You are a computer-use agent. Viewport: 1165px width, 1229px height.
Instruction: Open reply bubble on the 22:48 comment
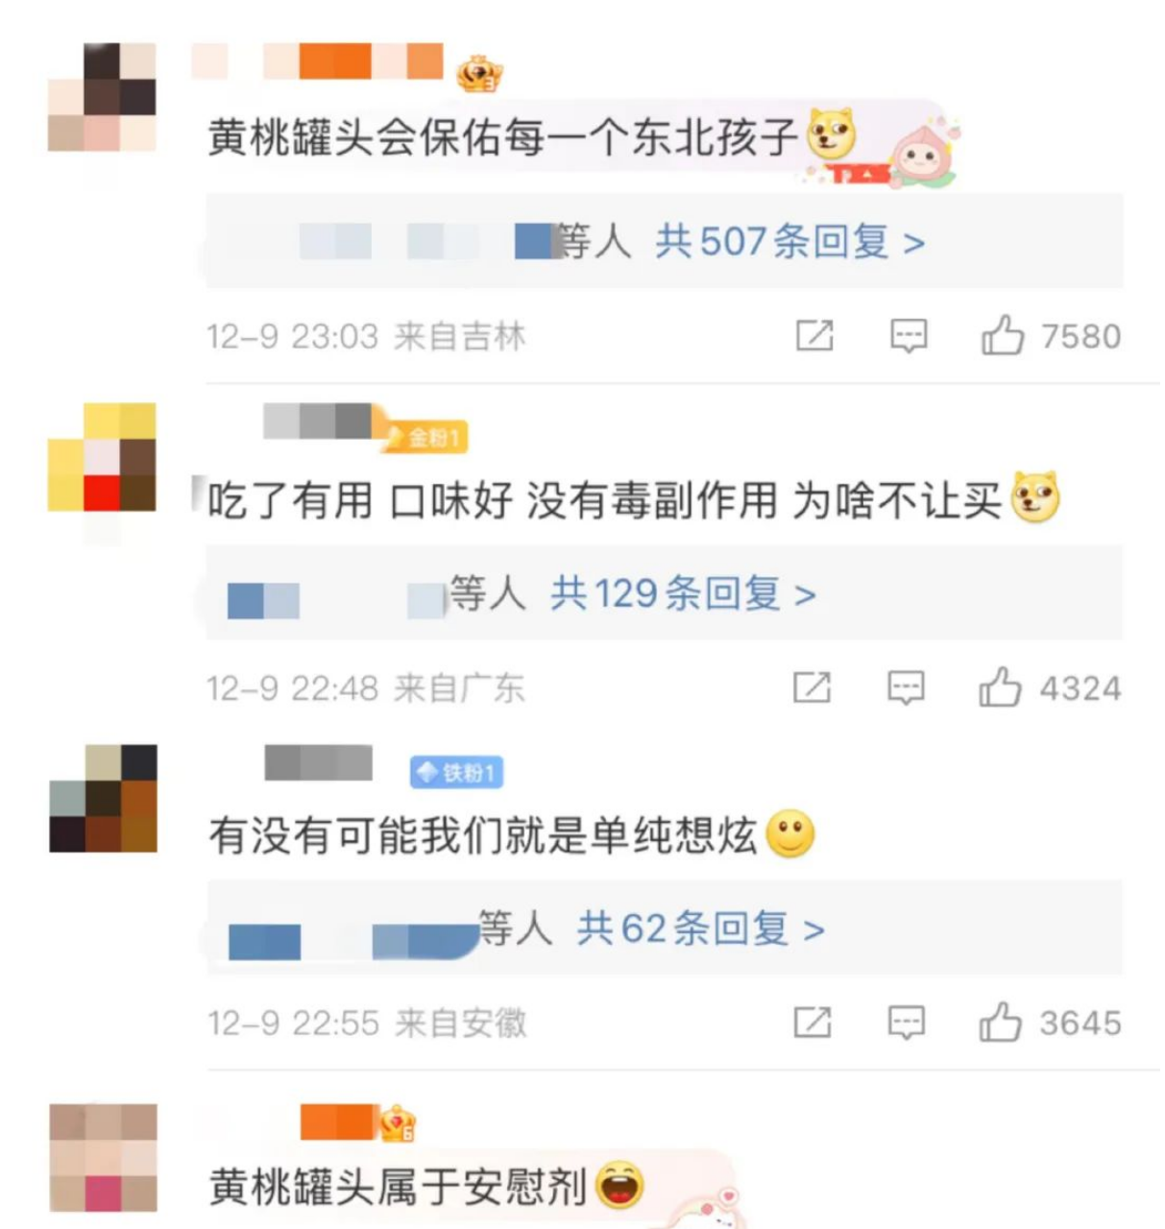coord(906,688)
